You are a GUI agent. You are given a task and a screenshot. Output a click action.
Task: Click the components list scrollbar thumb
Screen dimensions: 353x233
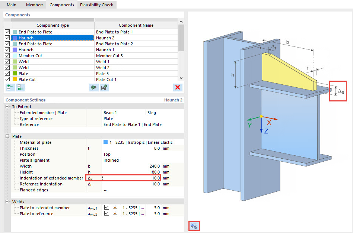[x=181, y=38]
